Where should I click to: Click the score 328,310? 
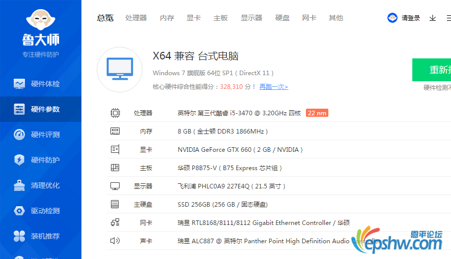(231, 87)
